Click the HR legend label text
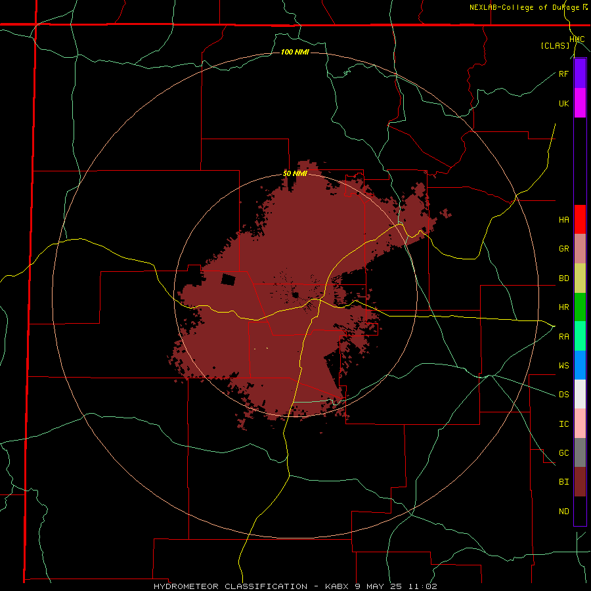 tap(563, 307)
